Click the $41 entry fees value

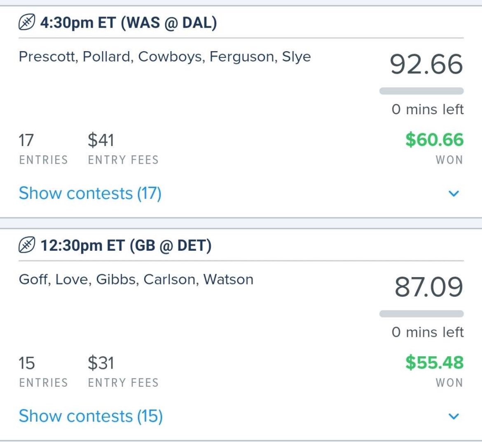pos(101,141)
